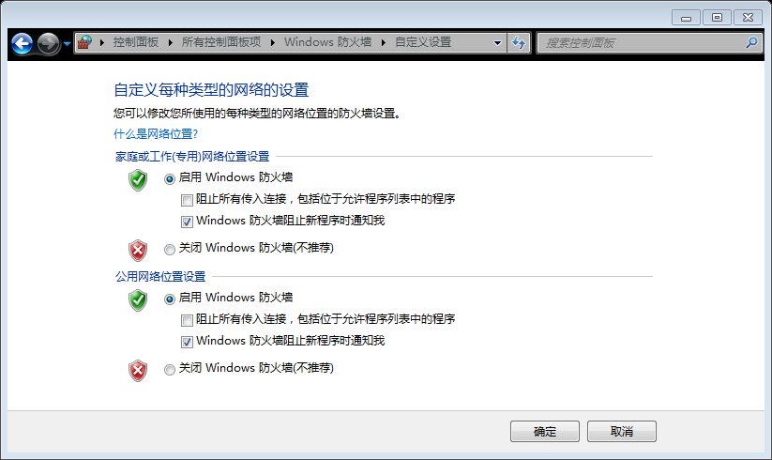Expand the arrow after 所有控制面板项
Screen dimensions: 772x460
click(x=273, y=43)
